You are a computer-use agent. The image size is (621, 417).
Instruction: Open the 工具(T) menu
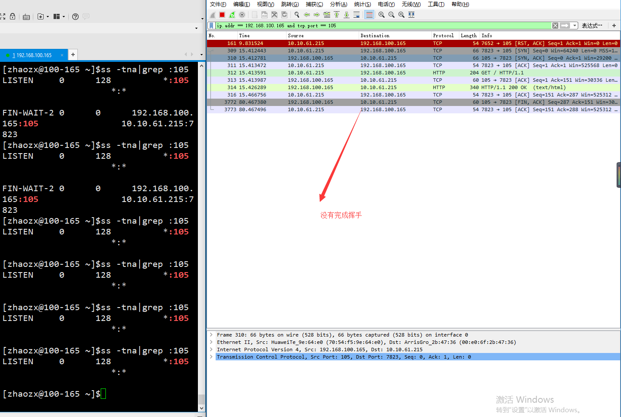(x=436, y=4)
